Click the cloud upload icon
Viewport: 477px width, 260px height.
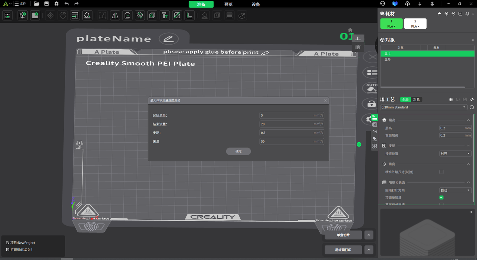407,4
